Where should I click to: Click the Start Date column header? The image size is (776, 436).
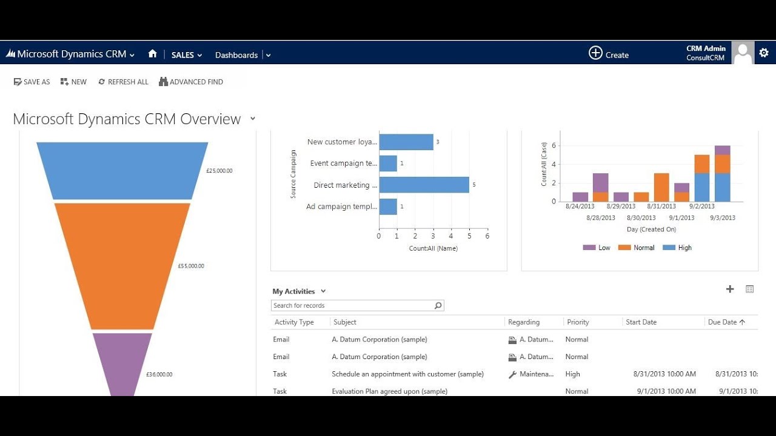click(x=641, y=322)
